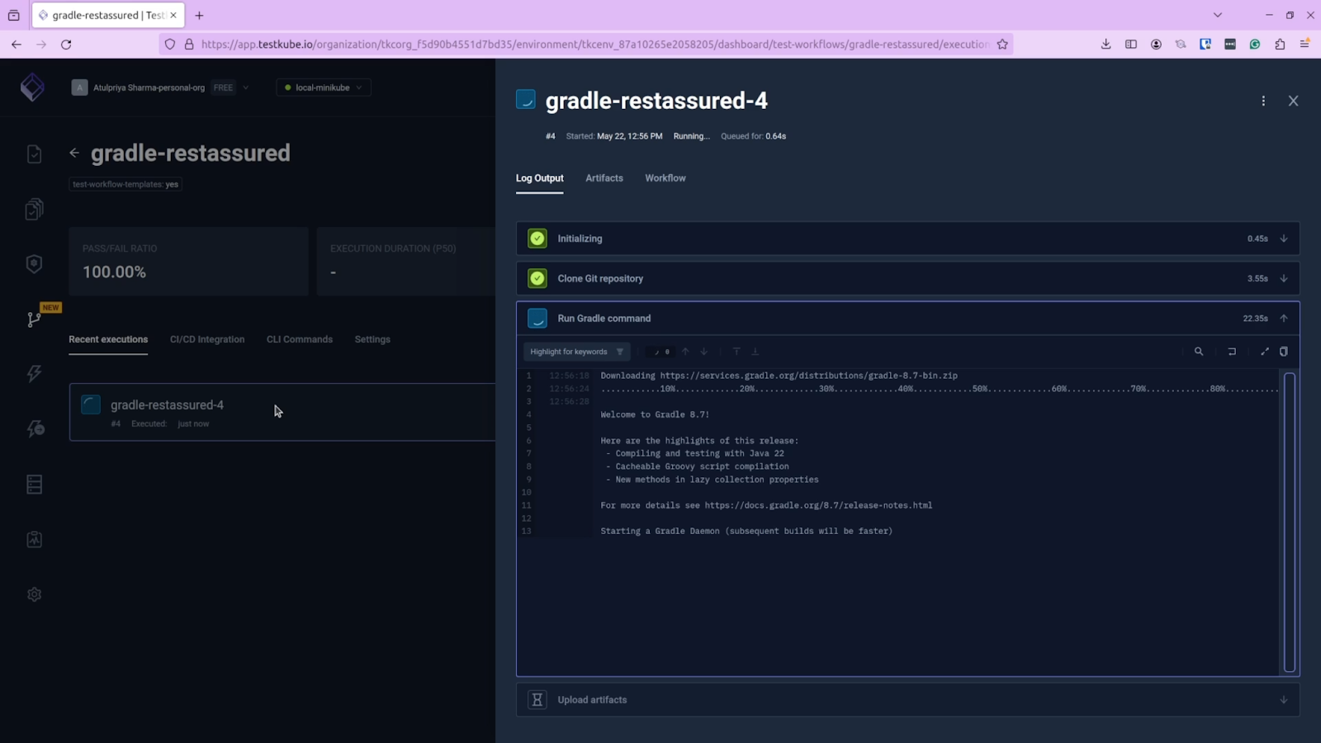Click the 22.35s step duration

point(1255,318)
